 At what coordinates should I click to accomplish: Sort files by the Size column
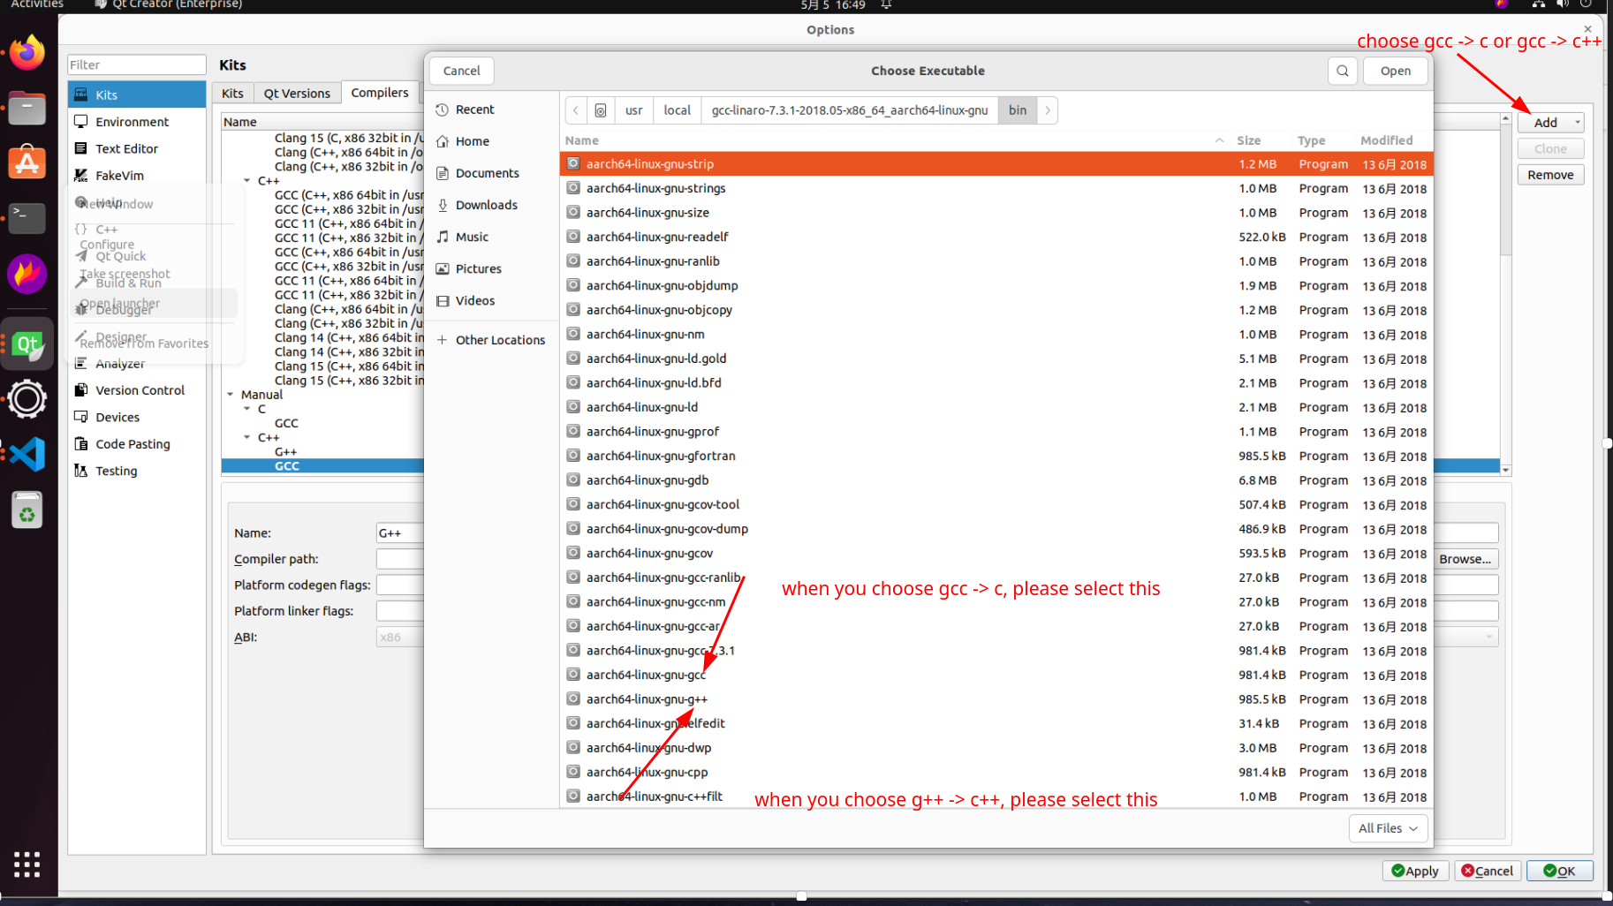click(x=1248, y=140)
